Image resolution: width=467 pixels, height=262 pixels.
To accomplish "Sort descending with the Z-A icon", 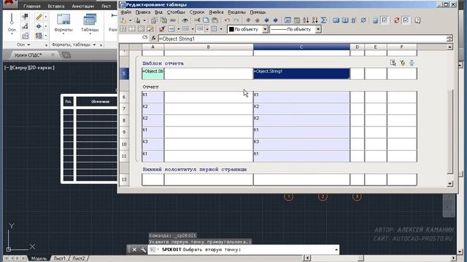I will click(314, 20).
